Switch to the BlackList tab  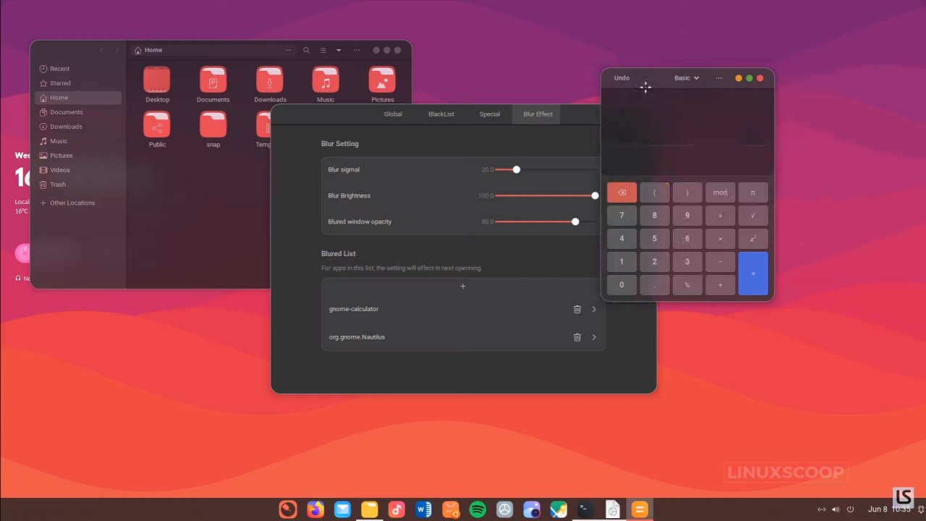coord(441,114)
